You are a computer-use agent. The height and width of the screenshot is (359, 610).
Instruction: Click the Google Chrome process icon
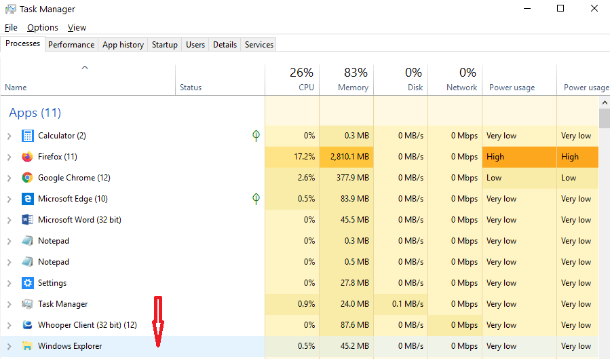point(27,178)
